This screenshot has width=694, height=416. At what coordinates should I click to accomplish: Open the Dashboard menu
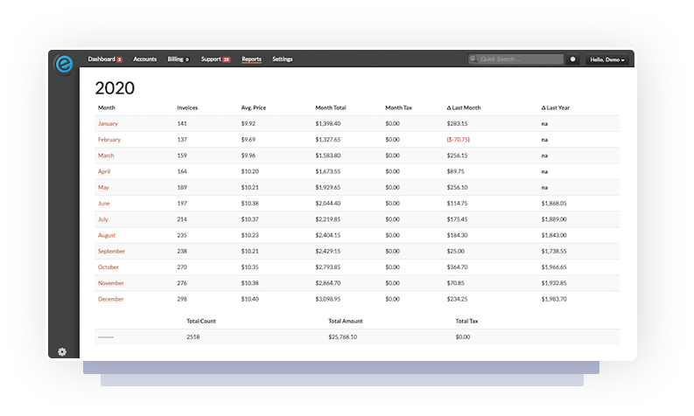point(102,59)
